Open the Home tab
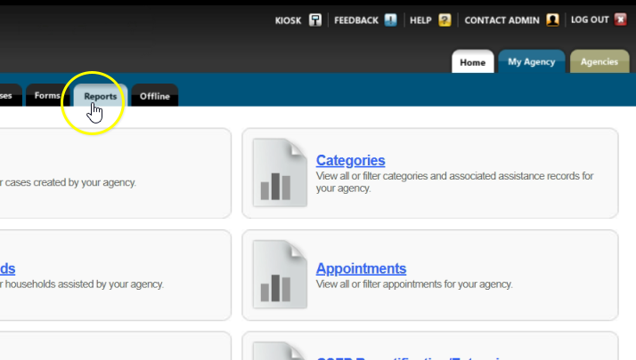Image resolution: width=636 pixels, height=360 pixels. point(472,62)
